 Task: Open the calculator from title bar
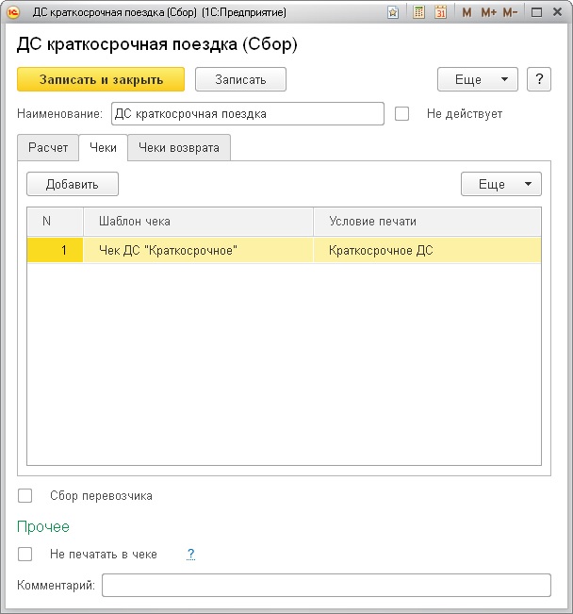click(417, 12)
